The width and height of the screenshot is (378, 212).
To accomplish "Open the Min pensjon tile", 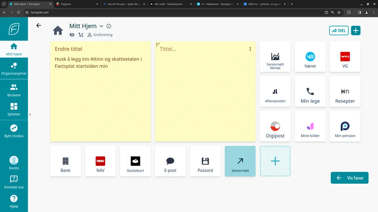I will point(345,126).
